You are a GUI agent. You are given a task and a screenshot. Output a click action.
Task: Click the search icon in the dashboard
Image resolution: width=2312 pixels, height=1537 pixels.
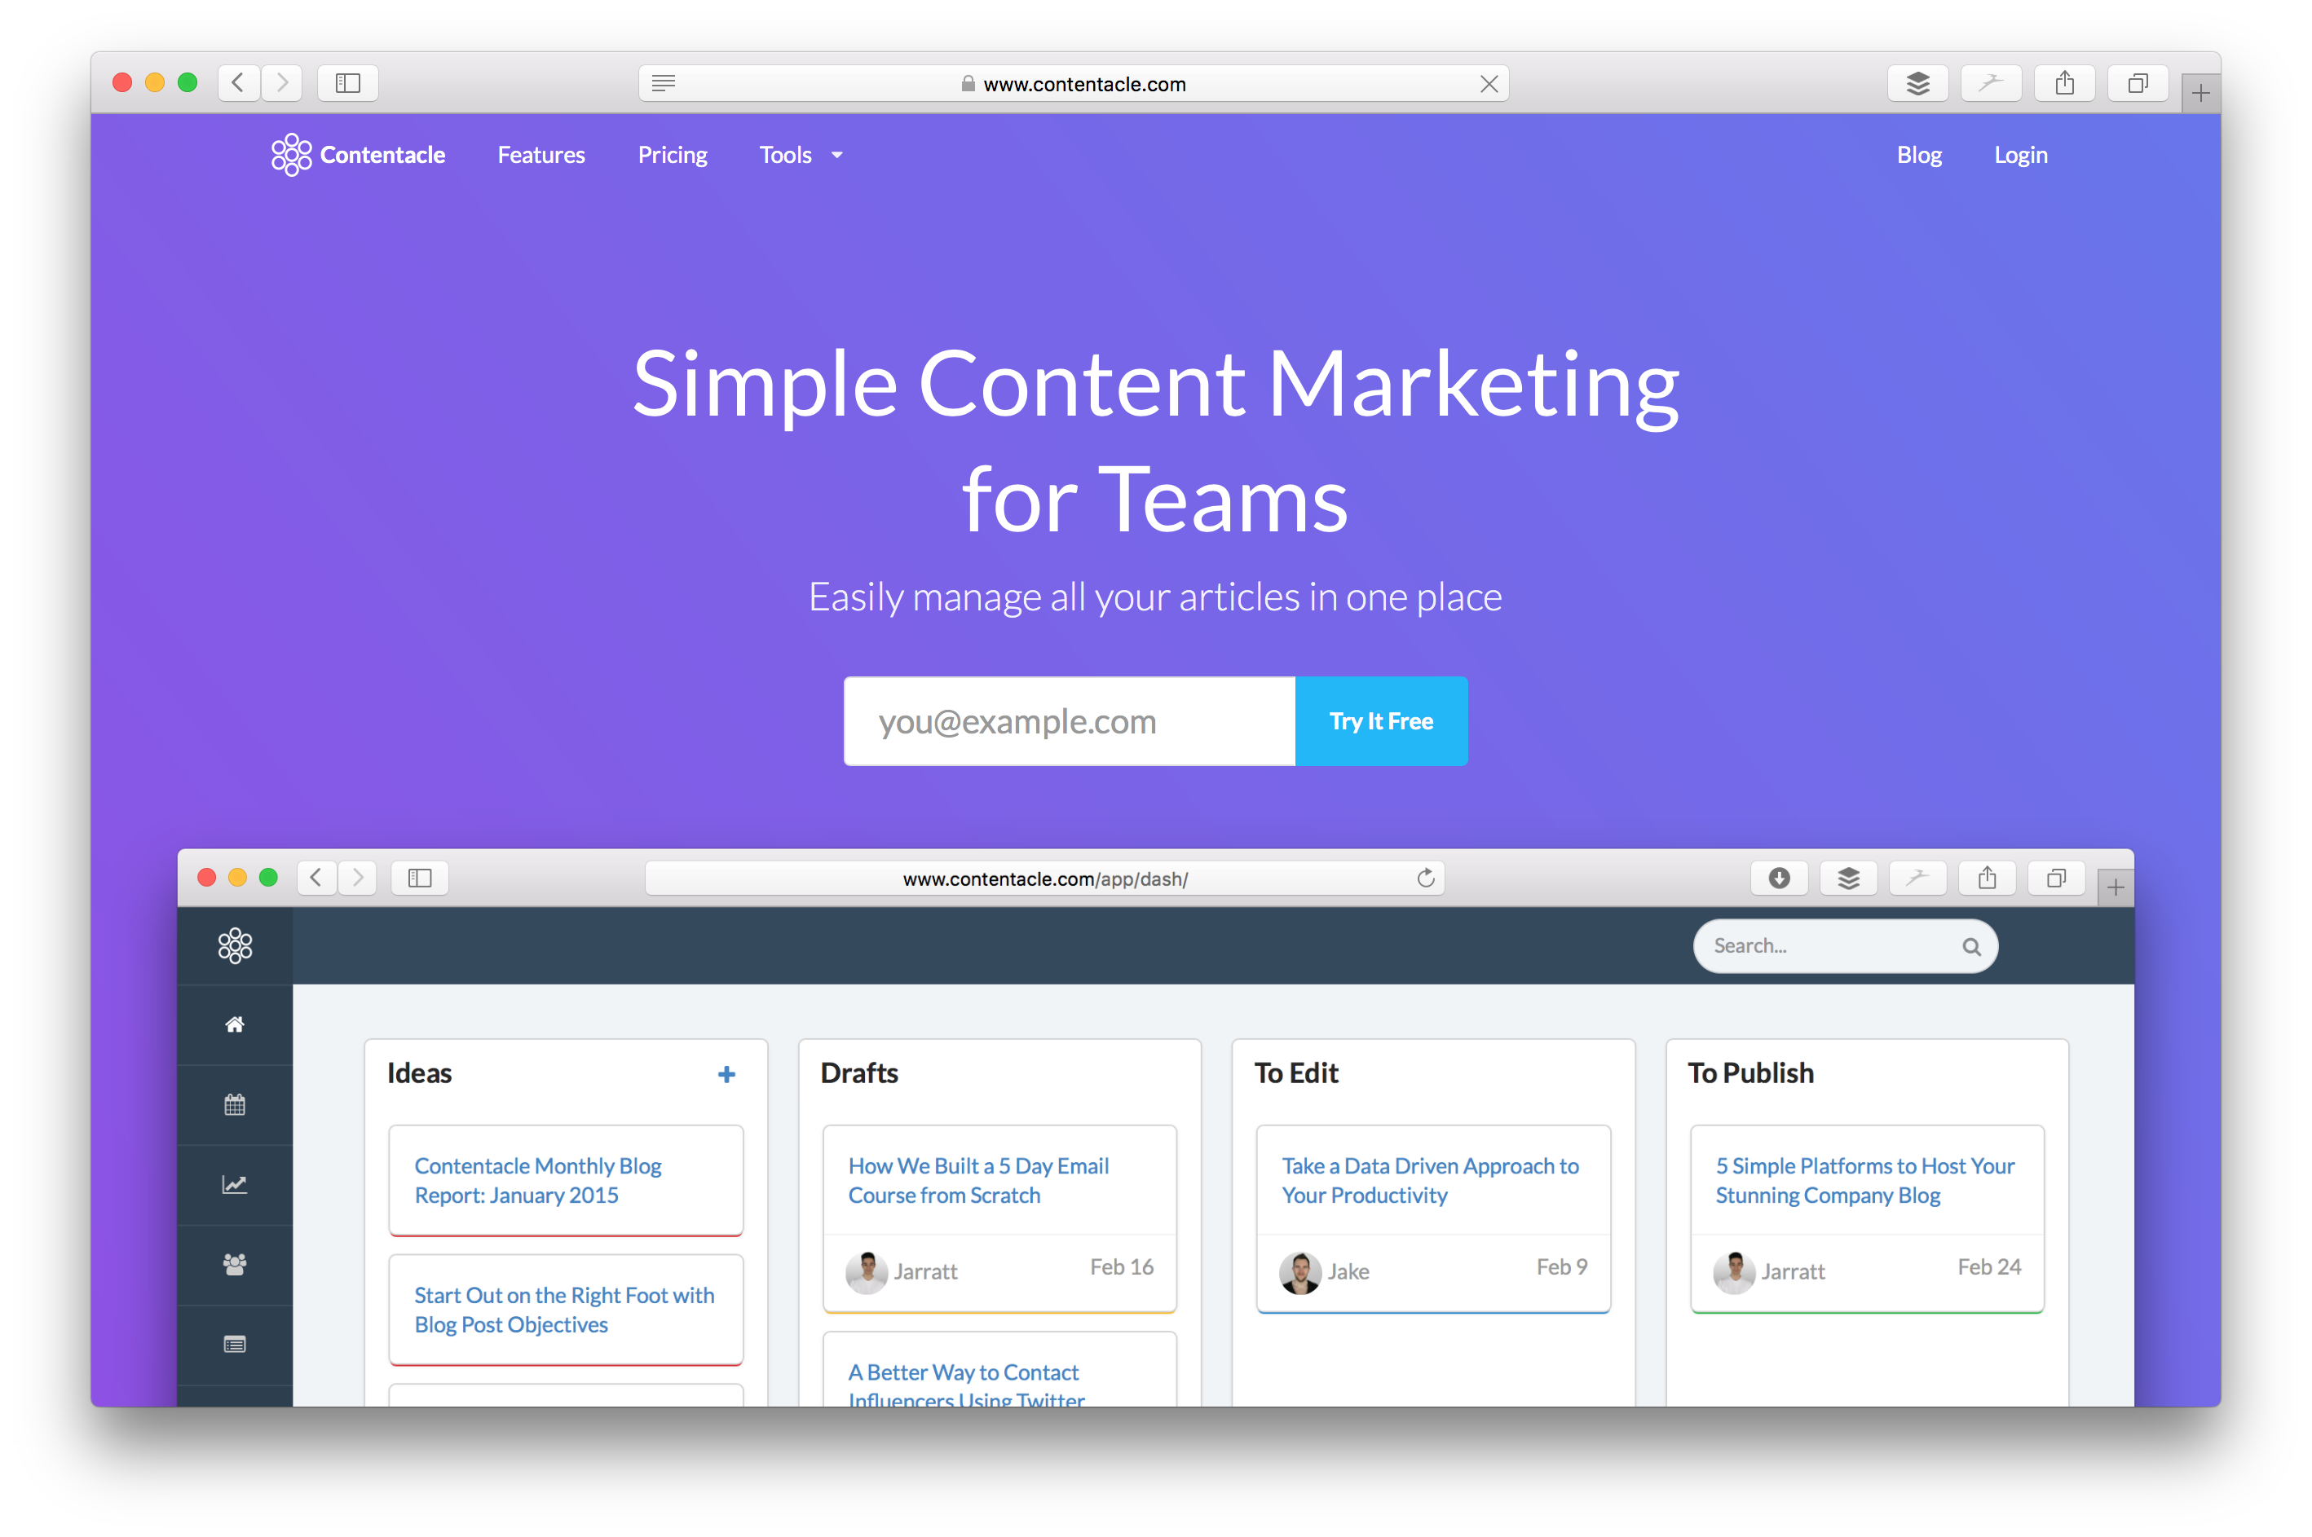coord(1976,945)
